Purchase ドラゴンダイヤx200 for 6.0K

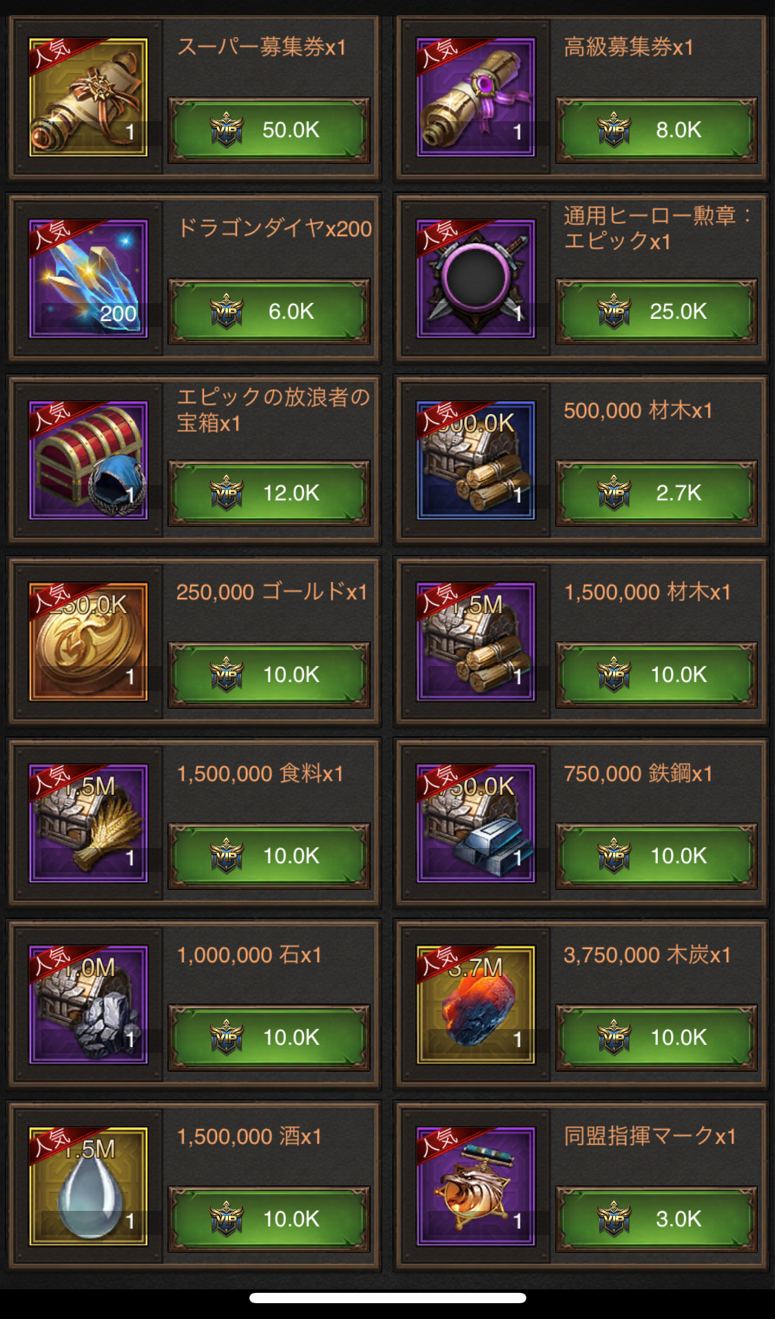click(x=269, y=311)
